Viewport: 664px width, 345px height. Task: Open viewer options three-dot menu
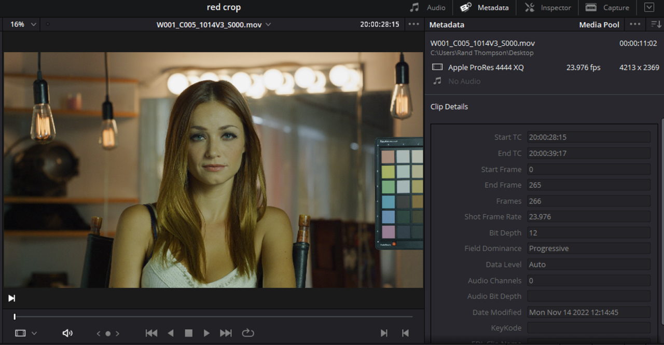tap(413, 24)
